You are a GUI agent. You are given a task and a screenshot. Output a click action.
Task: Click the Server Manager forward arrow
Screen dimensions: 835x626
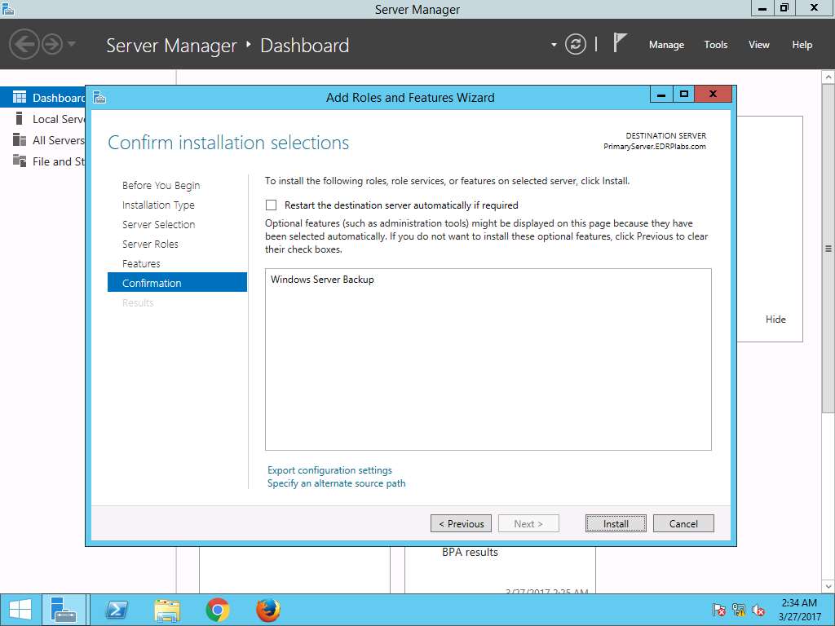coord(52,44)
